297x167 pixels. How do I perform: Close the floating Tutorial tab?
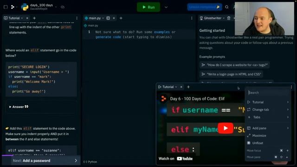click(x=181, y=87)
